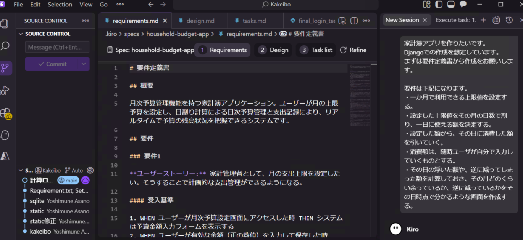523x240 pixels.
Task: Click the Refine button
Action: [353, 50]
